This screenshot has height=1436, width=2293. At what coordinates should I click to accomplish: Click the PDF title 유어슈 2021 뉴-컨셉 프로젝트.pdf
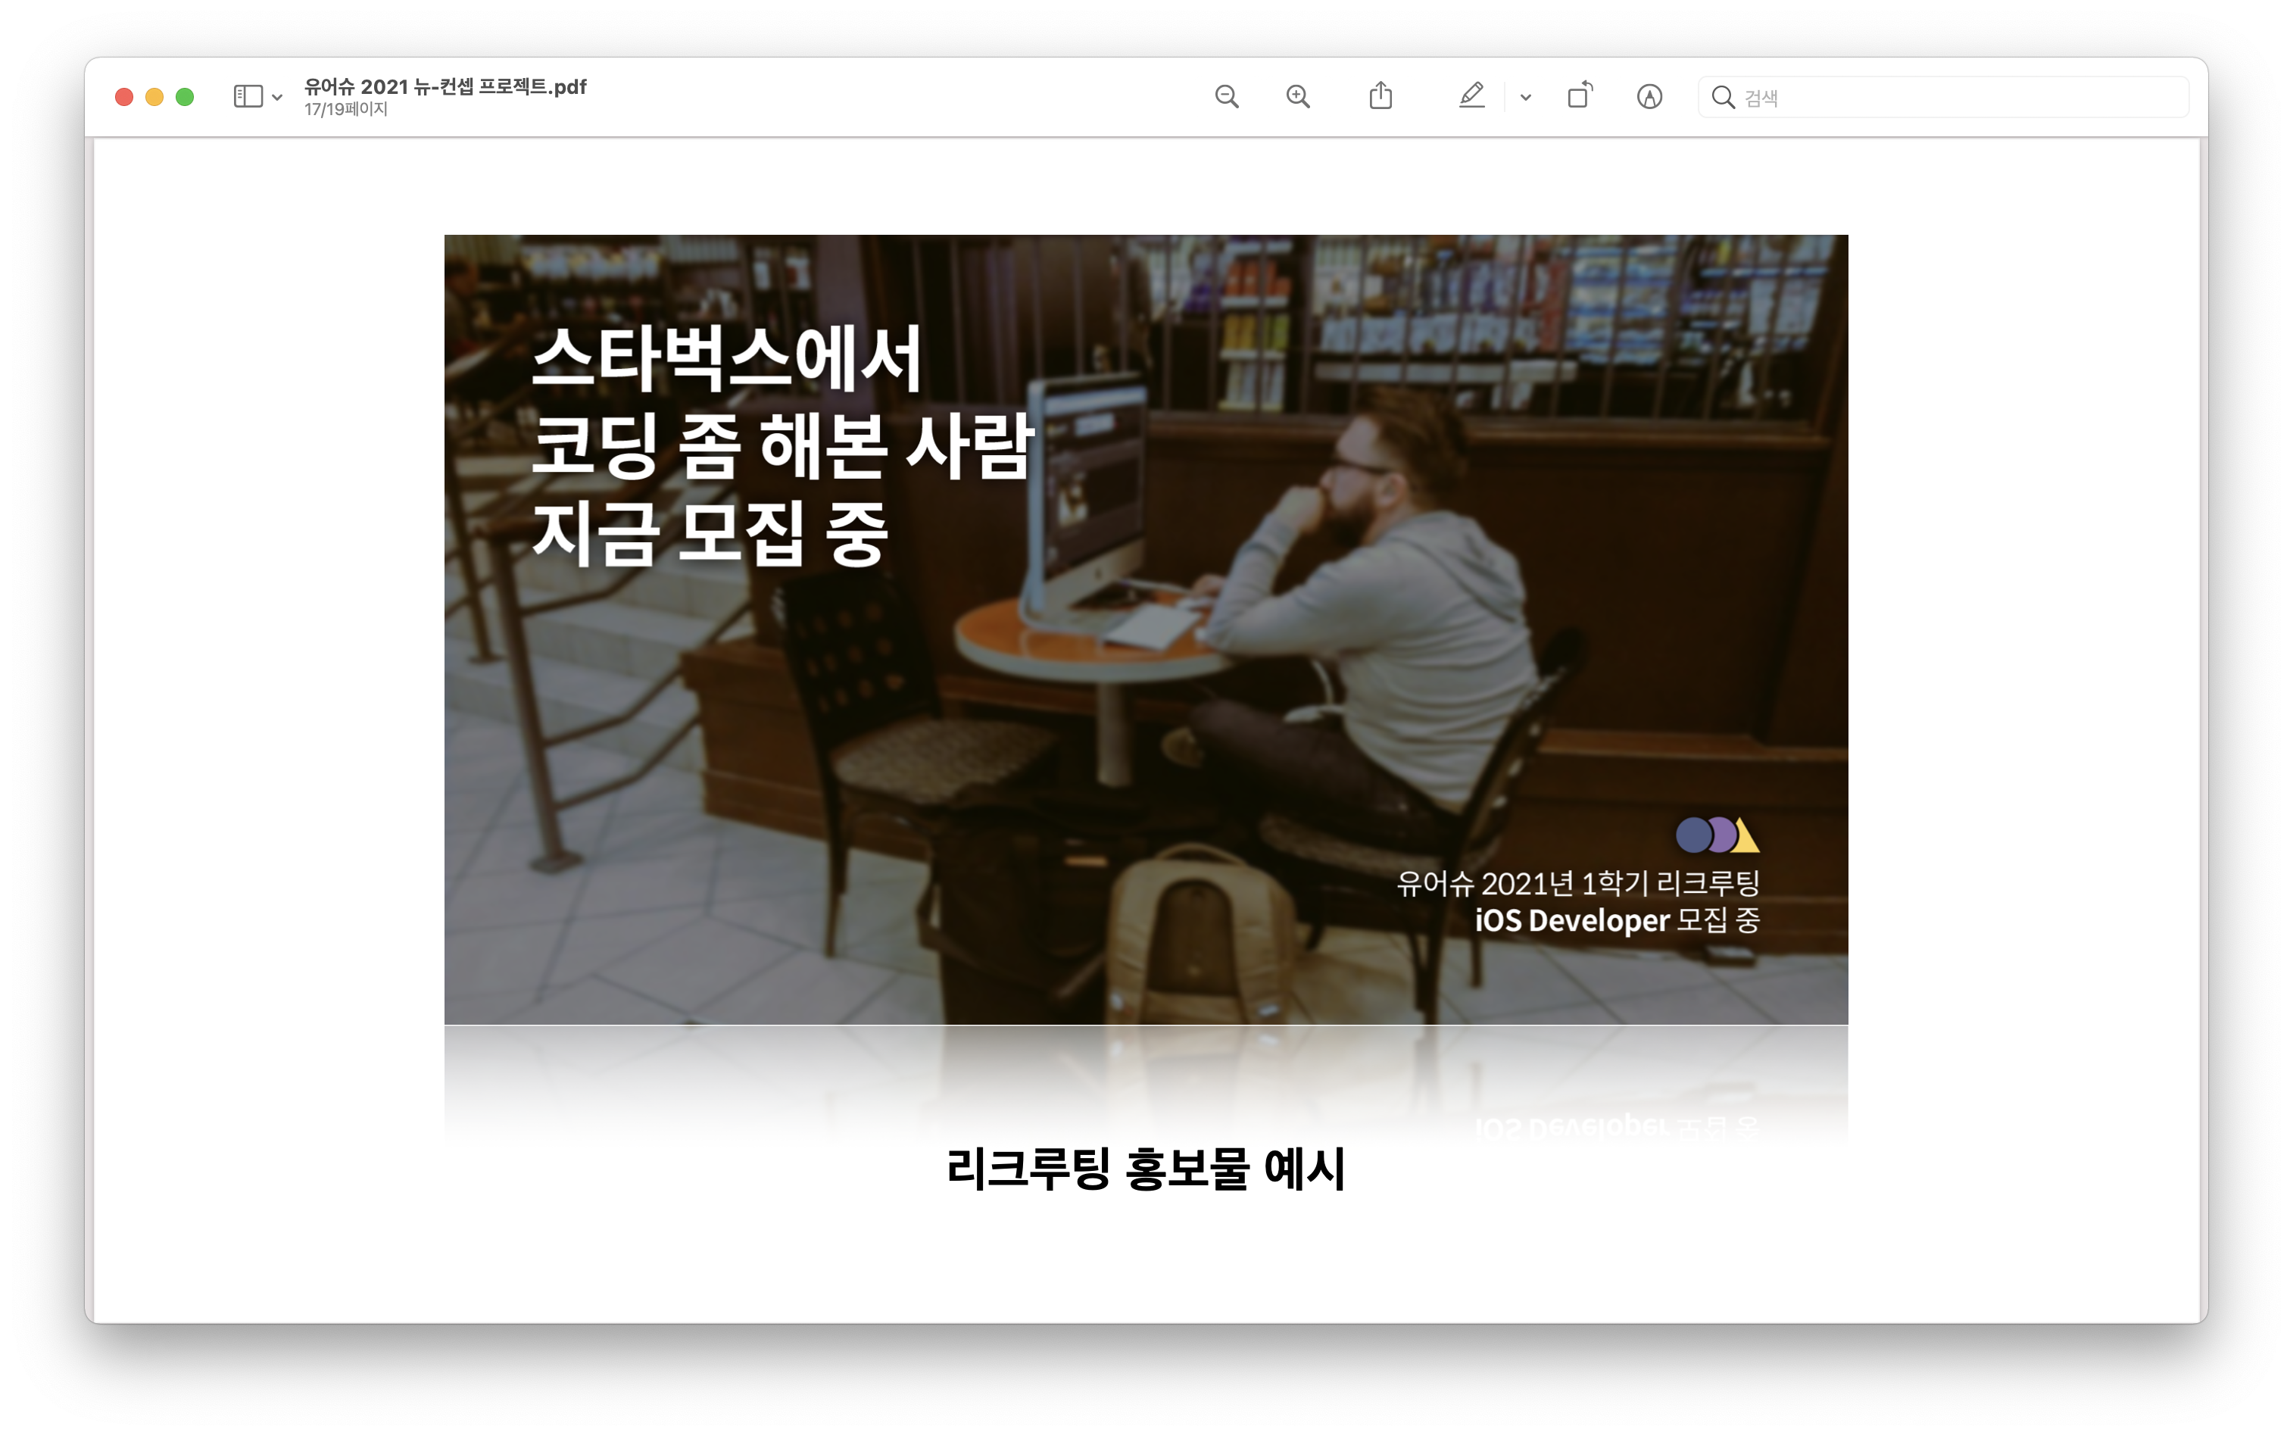445,86
